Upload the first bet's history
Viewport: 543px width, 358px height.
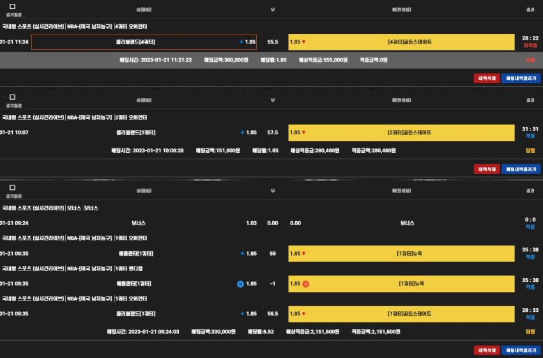(521, 79)
